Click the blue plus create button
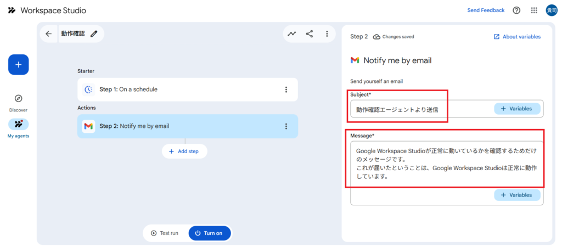The width and height of the screenshot is (562, 252). 18,65
